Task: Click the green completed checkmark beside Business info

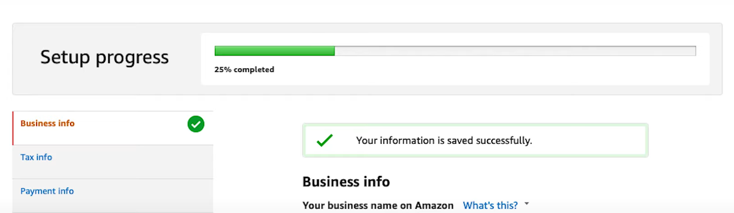Action: tap(196, 124)
